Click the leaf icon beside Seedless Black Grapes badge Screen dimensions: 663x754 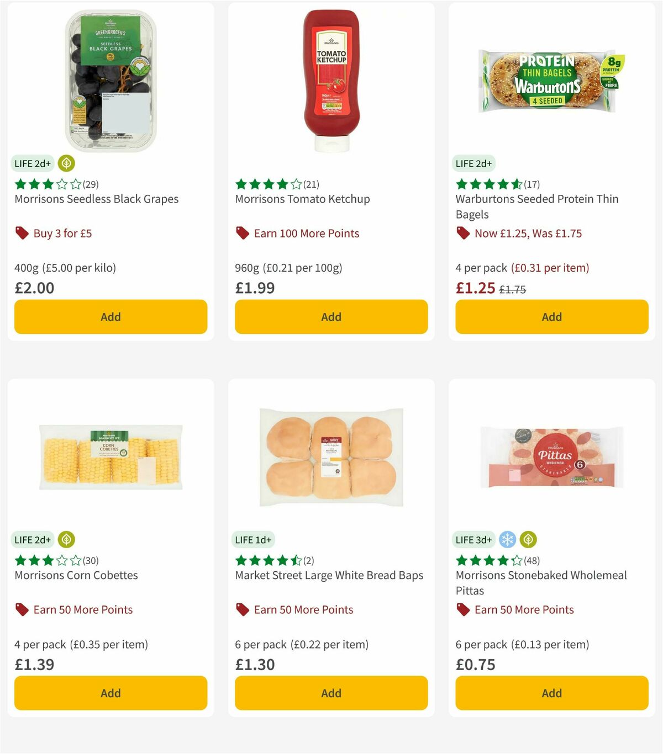[x=66, y=163]
